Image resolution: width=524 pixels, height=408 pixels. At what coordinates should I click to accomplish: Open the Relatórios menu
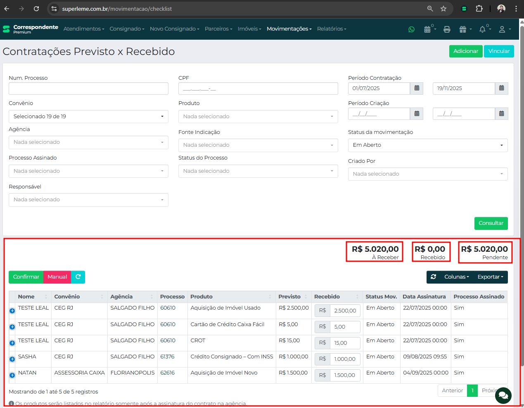click(331, 29)
